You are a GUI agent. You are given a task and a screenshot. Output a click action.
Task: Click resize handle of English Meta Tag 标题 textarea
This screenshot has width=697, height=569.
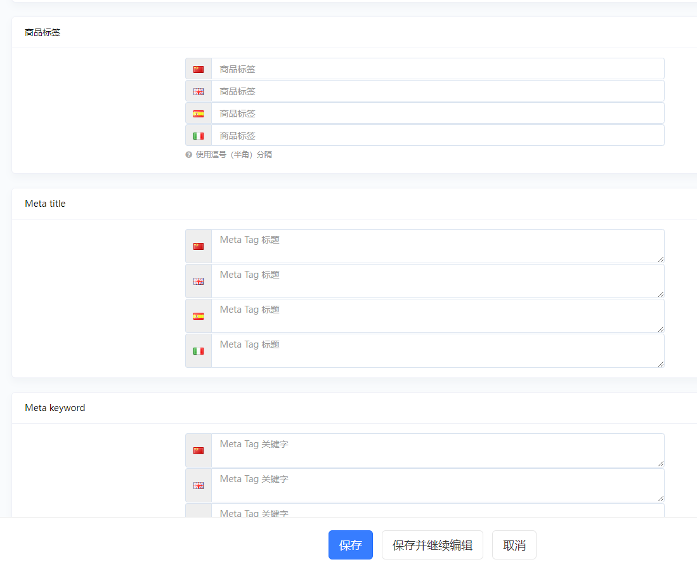661,294
